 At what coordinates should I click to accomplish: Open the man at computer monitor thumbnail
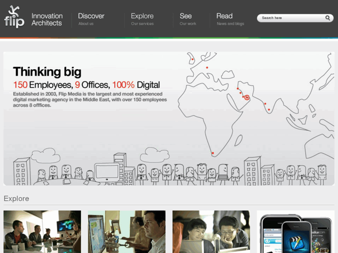pyautogui.click(x=127, y=232)
